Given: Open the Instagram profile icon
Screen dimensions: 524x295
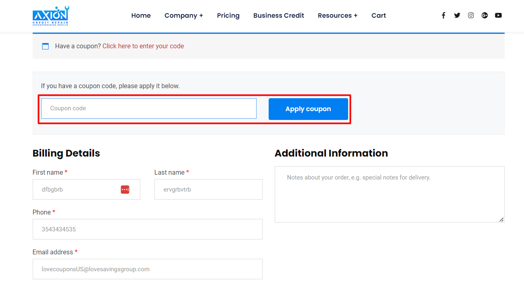Looking at the screenshot, I should 471,15.
